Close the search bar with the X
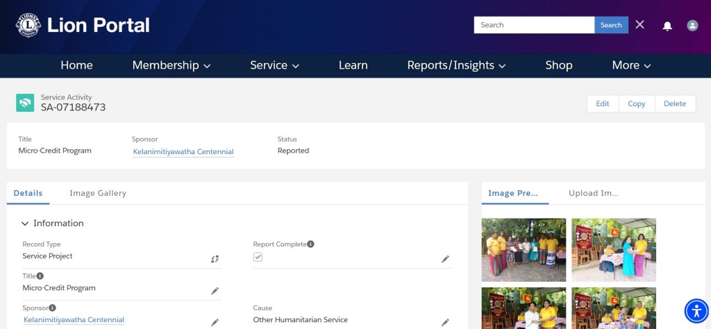 pos(639,25)
